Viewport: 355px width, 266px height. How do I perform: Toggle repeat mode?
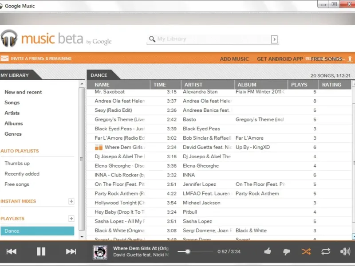click(x=326, y=251)
